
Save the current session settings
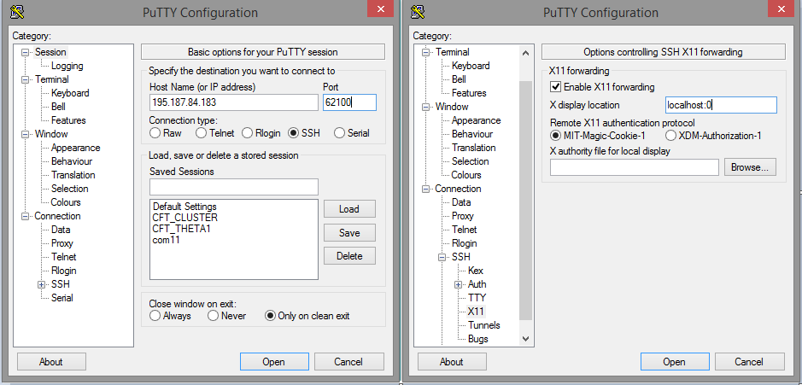tap(349, 233)
